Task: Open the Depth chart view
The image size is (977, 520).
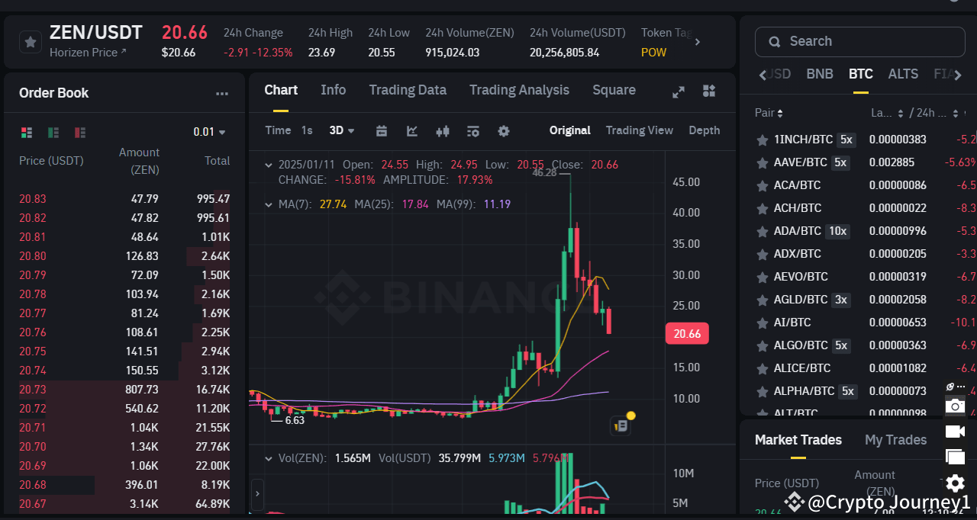Action: point(703,130)
